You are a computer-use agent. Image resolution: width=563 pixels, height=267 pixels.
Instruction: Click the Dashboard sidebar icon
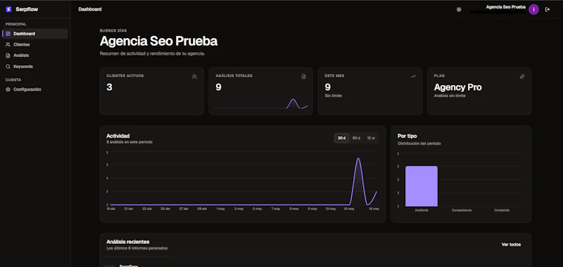point(8,34)
